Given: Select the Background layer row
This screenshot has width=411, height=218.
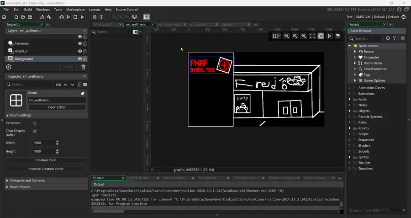Looking at the screenshot, I should click(46, 59).
